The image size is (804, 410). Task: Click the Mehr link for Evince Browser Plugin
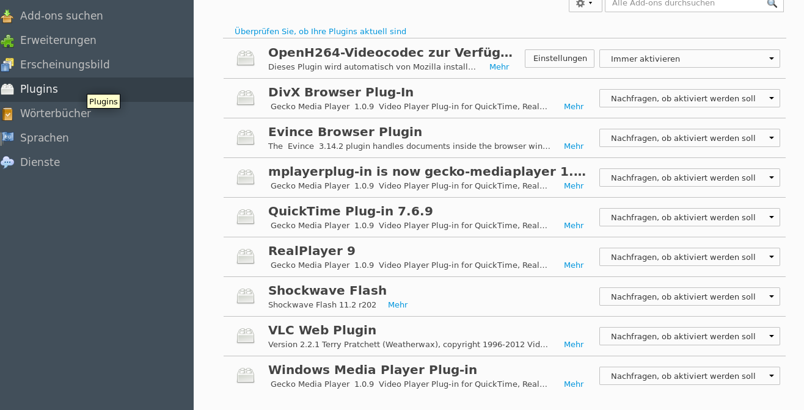(574, 146)
